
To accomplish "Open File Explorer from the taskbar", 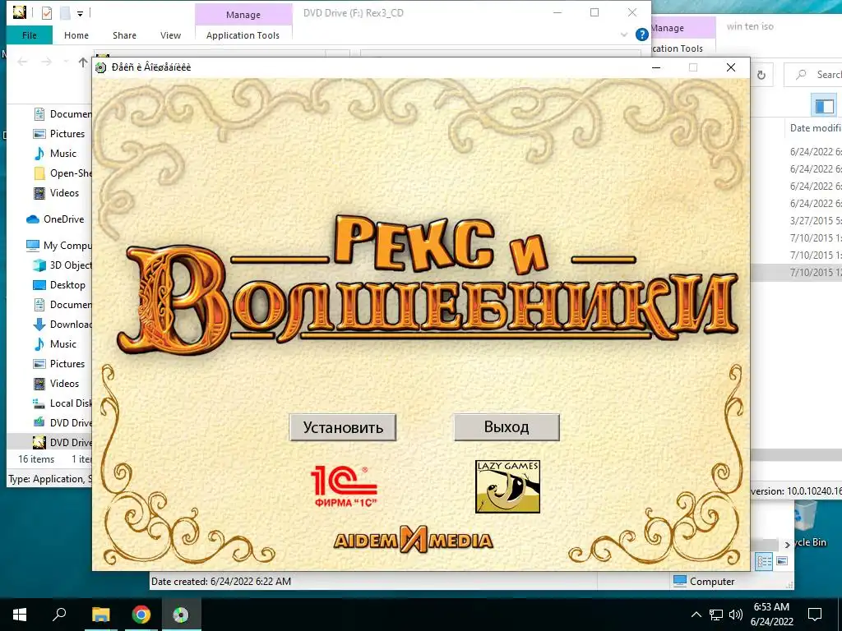I will pos(101,615).
